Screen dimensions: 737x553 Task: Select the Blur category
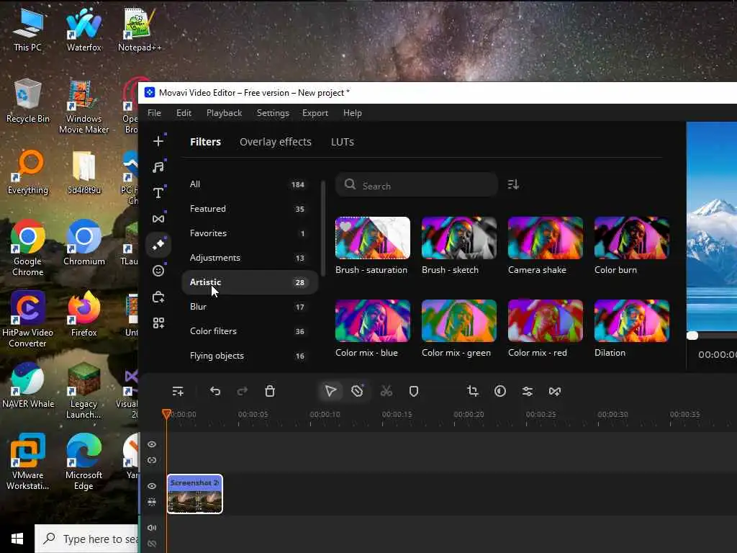pyautogui.click(x=249, y=307)
